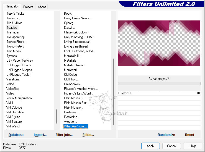205x152 pixels.
Task: Select the UnPlugged Effects category
Action: 19,65
